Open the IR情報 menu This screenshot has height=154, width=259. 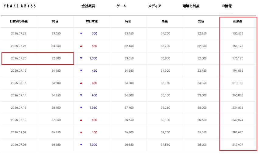coord(227,6)
